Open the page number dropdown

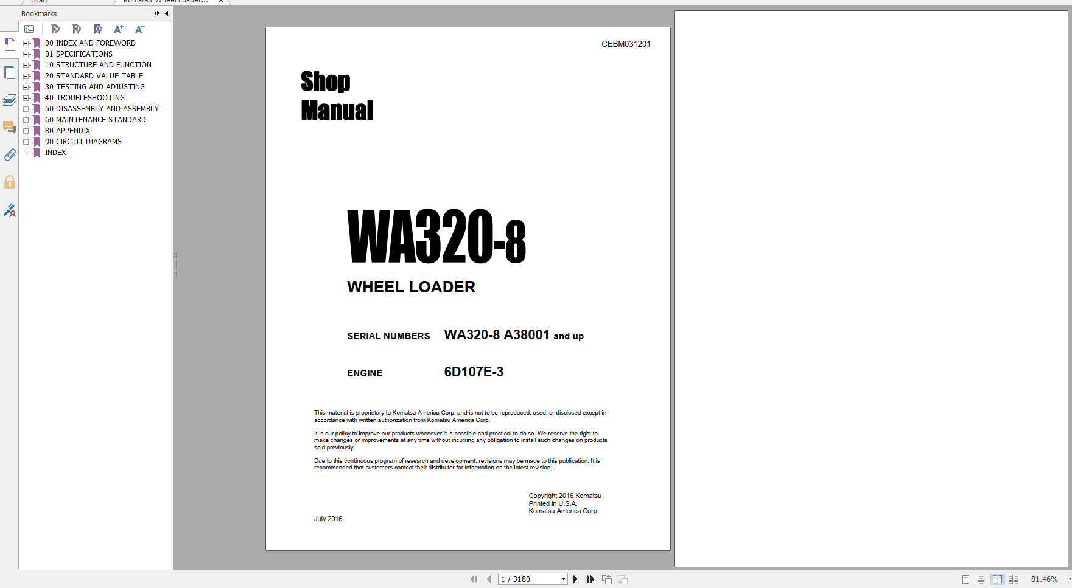pyautogui.click(x=563, y=579)
